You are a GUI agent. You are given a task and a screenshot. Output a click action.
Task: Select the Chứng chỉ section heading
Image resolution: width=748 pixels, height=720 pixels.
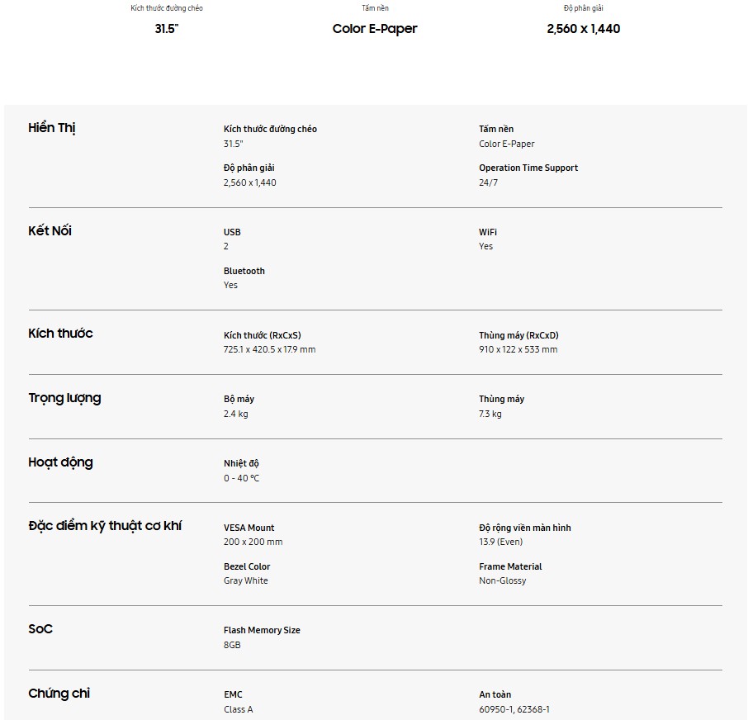click(x=59, y=694)
